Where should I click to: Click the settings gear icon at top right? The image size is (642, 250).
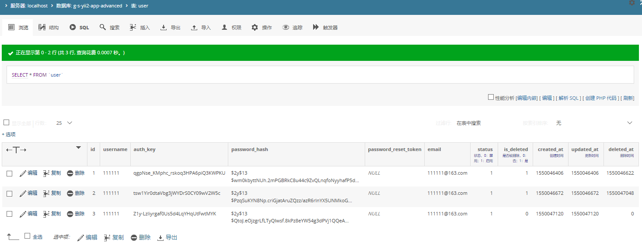632,3
